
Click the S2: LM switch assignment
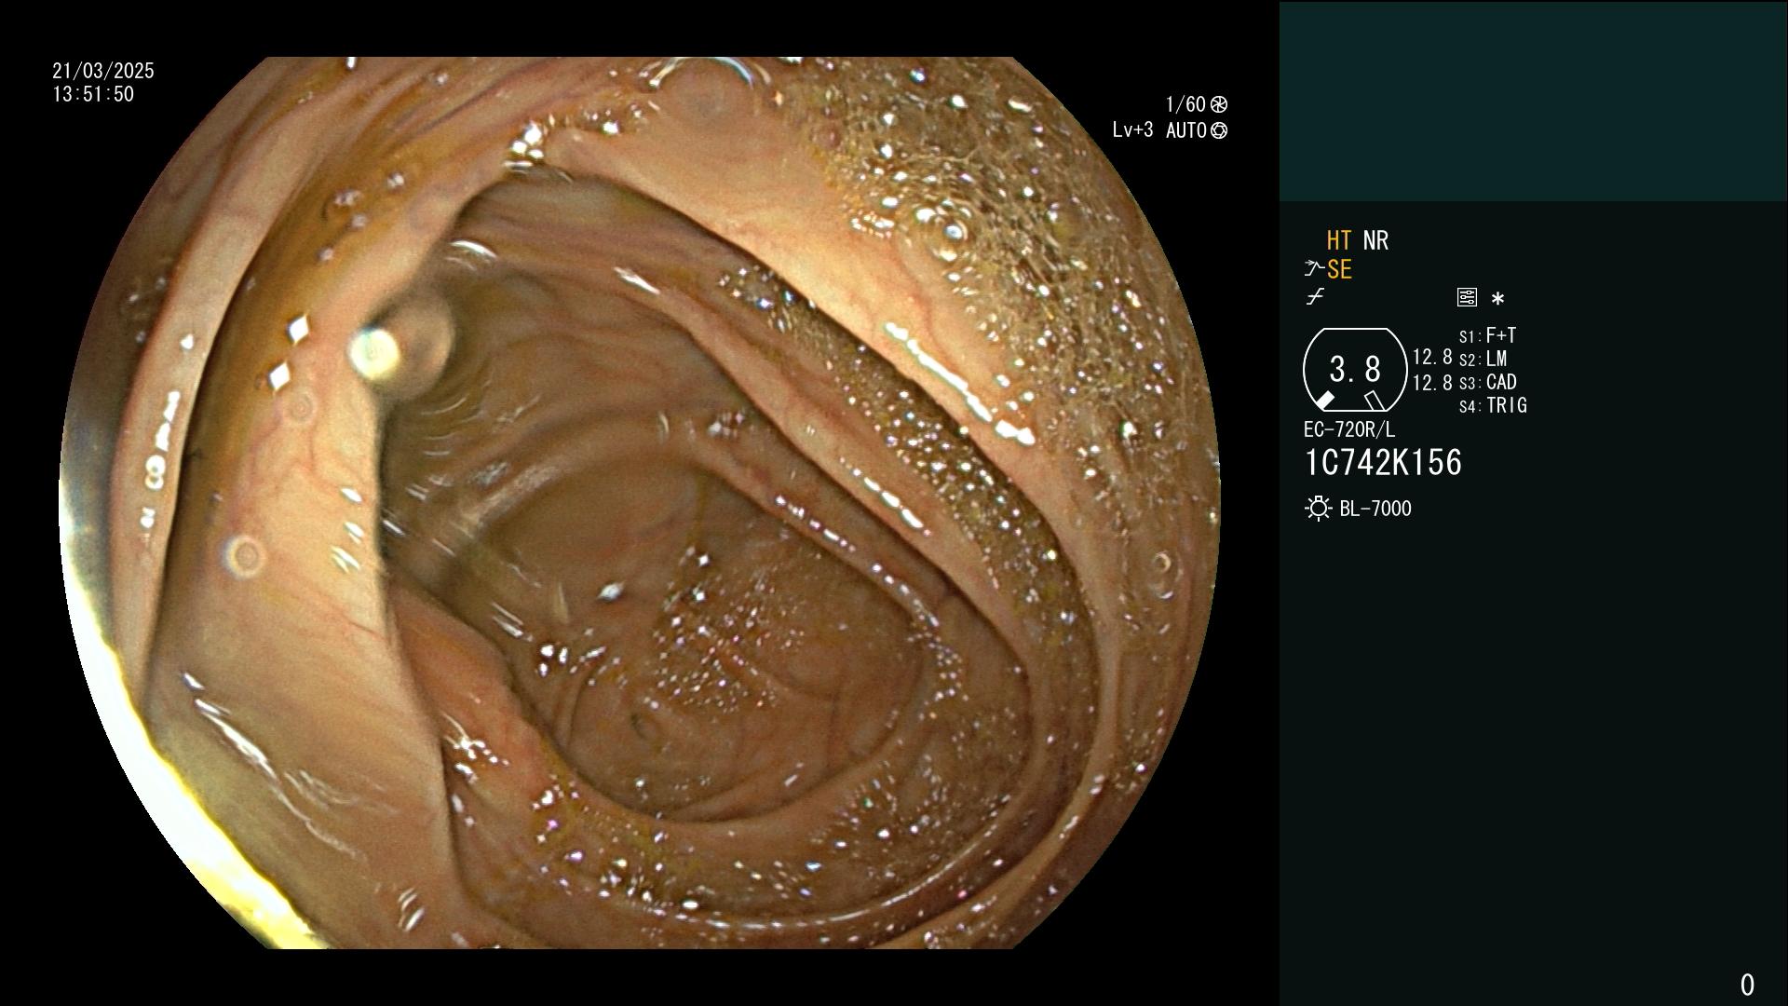tap(1483, 359)
